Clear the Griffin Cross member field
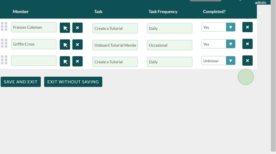Viewport: 276px width, 154px height. pyautogui.click(x=77, y=45)
